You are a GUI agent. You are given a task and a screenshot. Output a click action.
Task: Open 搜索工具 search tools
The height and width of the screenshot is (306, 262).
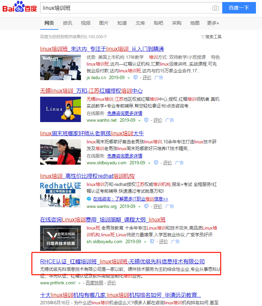point(213,37)
